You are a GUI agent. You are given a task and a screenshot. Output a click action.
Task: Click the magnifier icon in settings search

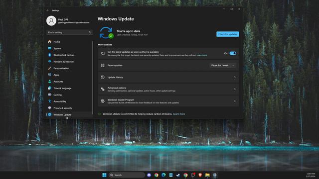[90, 32]
